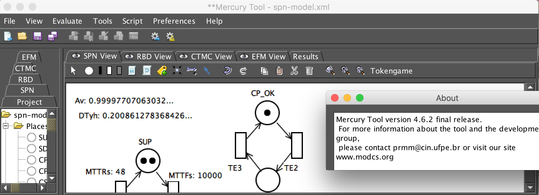
Task: Toggle the RBD View eye icon
Action: 129,57
